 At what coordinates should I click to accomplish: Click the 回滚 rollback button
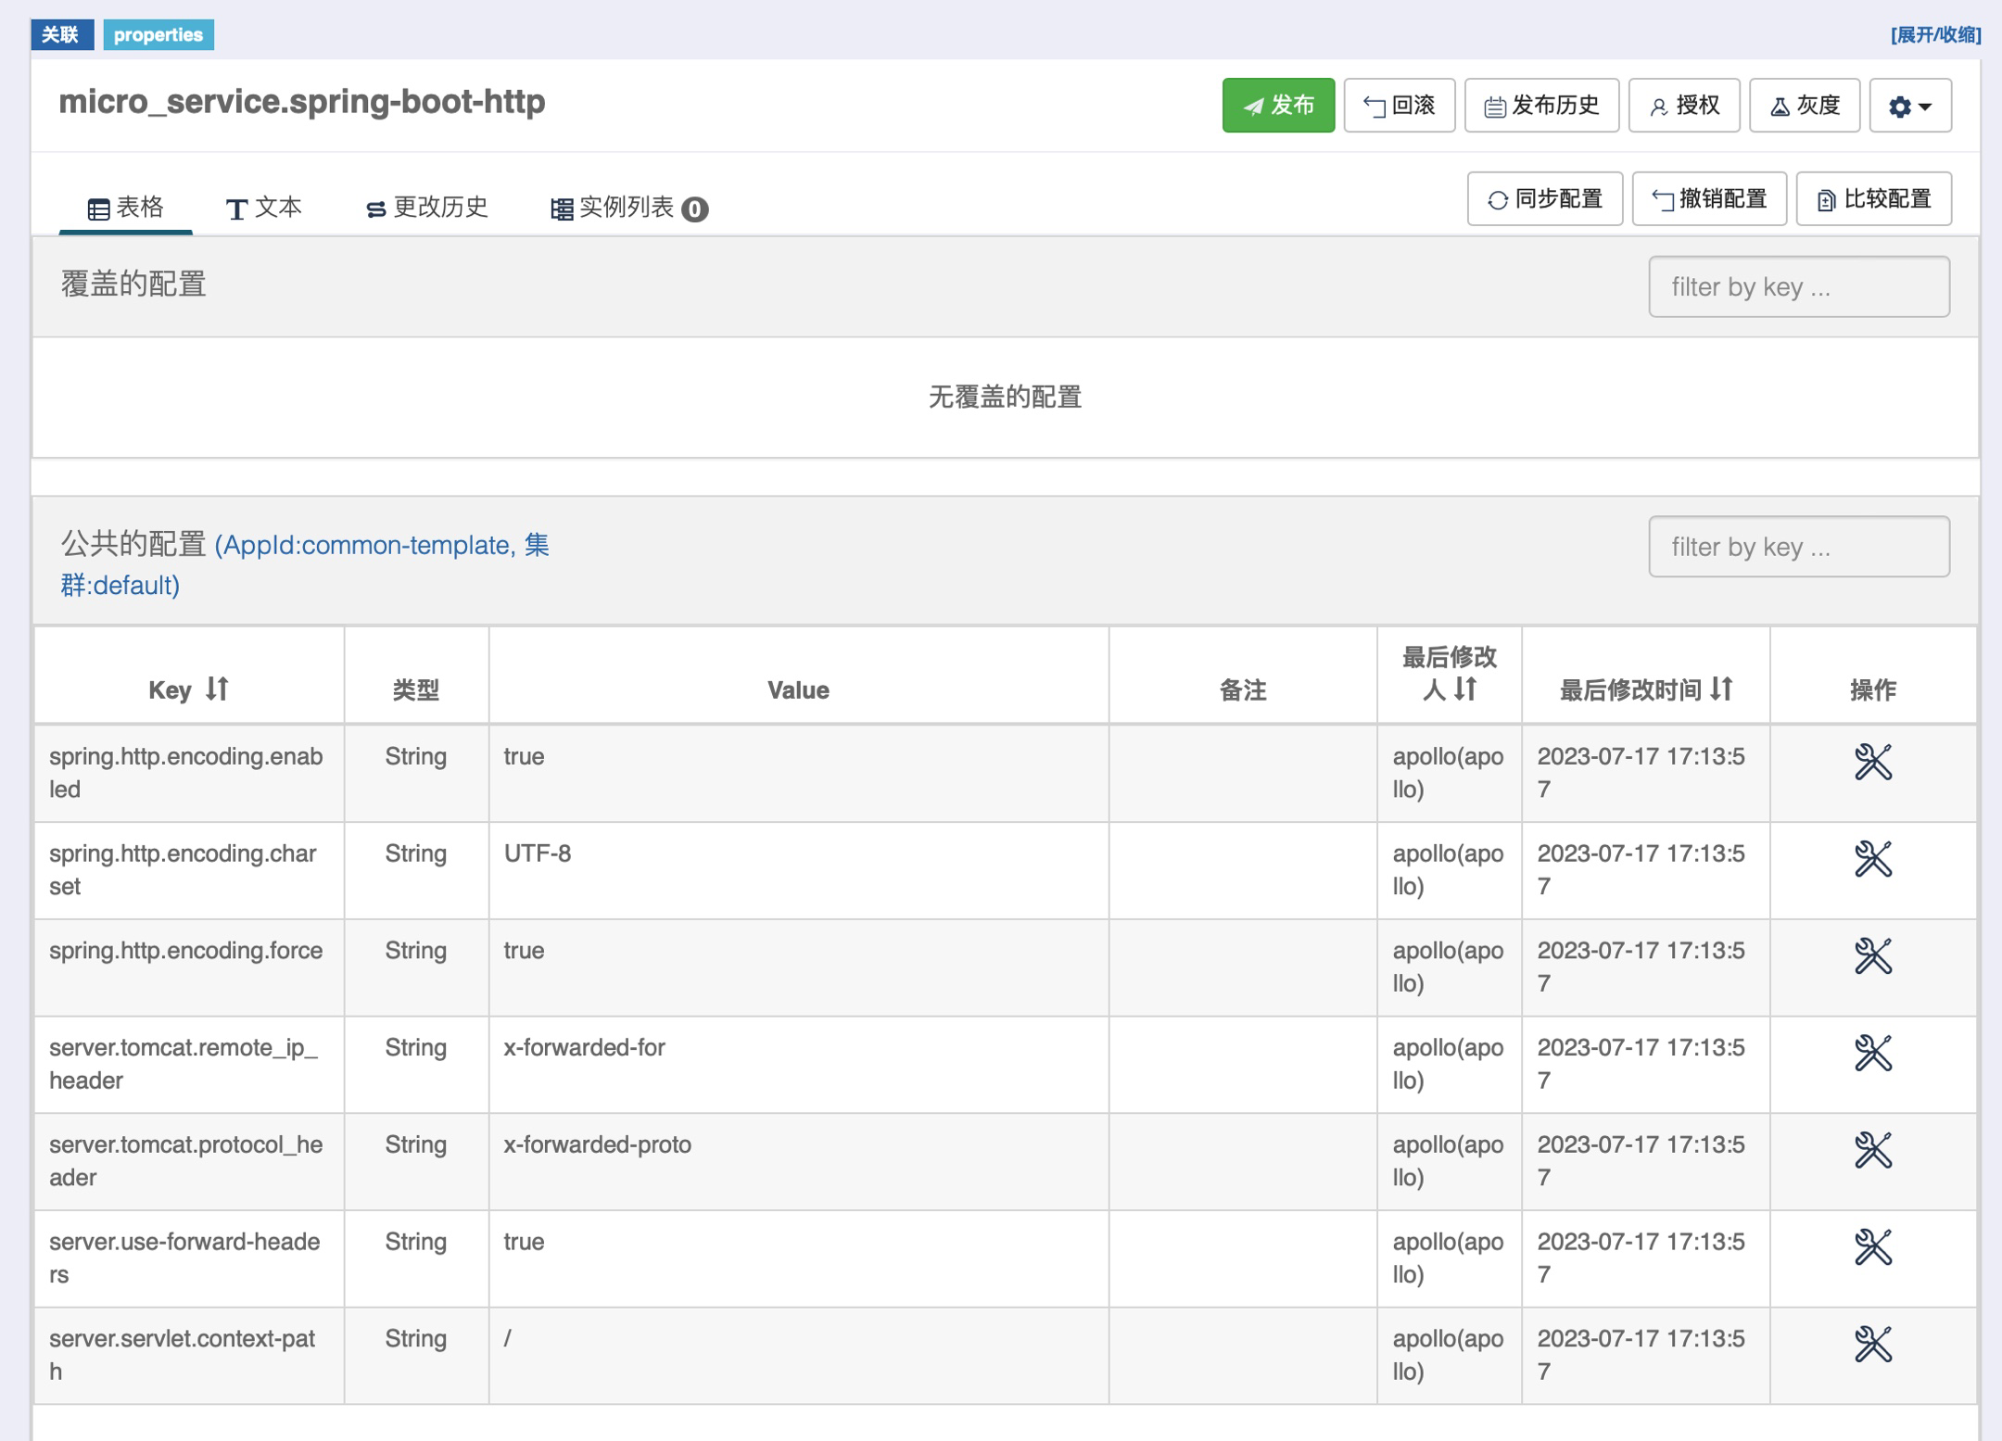[x=1399, y=106]
